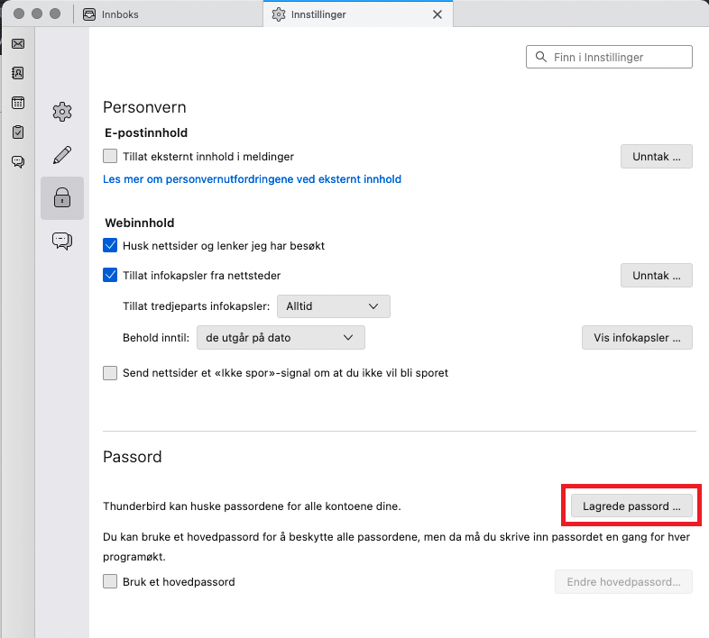
Task: Expand the Behold inntil dropdown
Action: (281, 338)
